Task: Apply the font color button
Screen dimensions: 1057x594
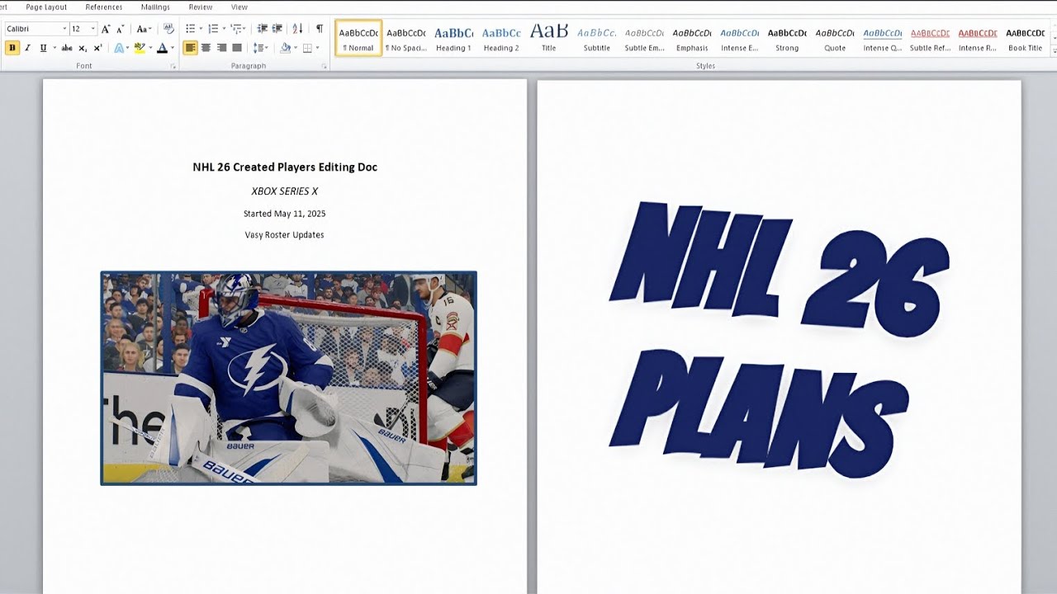Action: [162, 48]
